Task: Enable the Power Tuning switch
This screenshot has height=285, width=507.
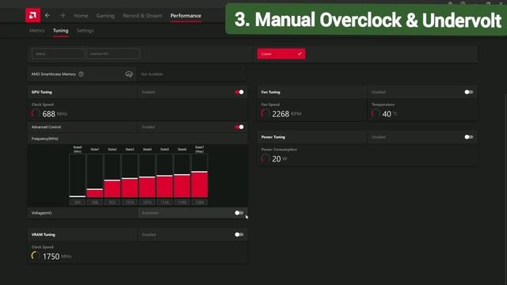Action: [469, 137]
